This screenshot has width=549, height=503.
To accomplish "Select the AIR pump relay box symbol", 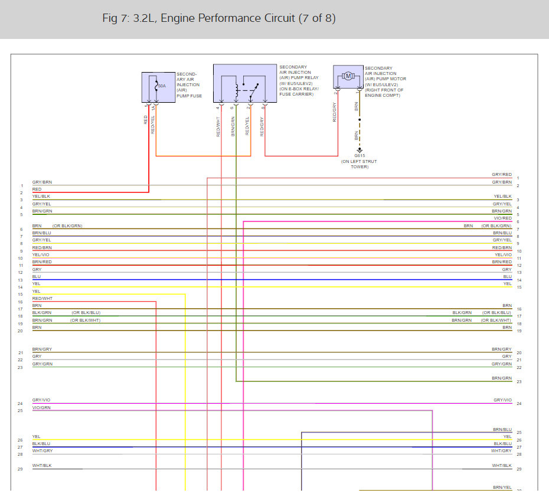I will point(245,83).
